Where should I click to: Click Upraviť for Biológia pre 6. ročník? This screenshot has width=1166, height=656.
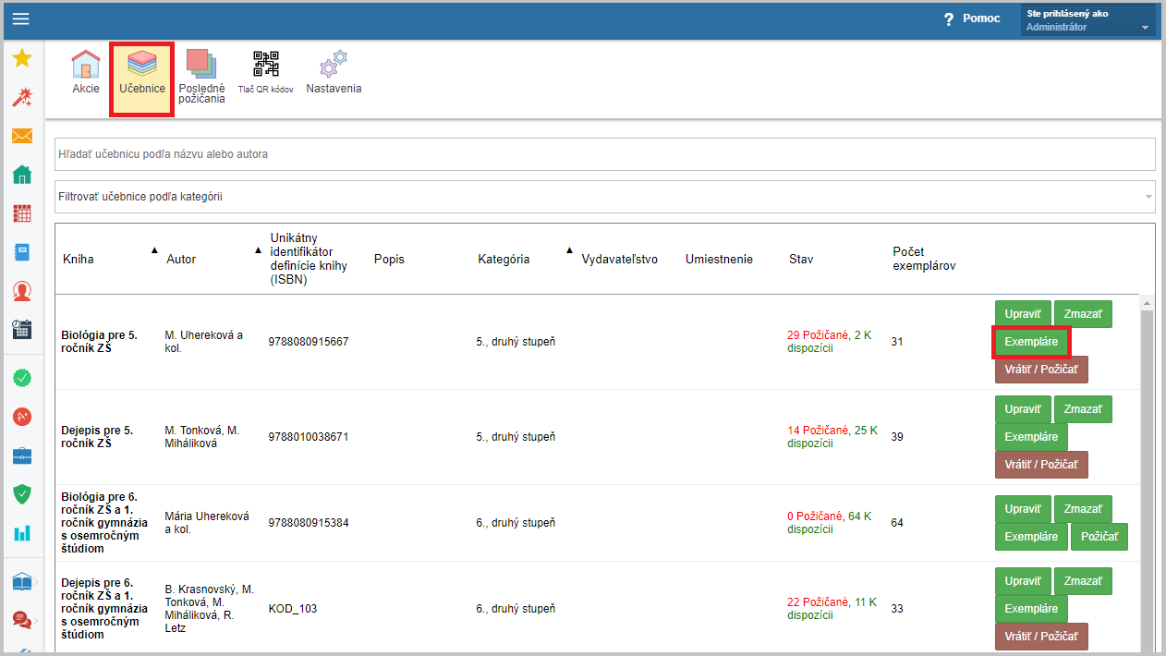coord(1023,509)
